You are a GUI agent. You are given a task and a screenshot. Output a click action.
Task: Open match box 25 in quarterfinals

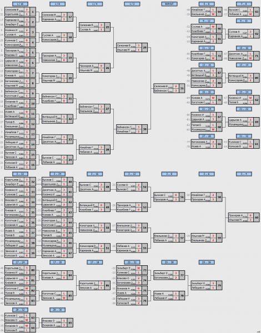[108, 27]
